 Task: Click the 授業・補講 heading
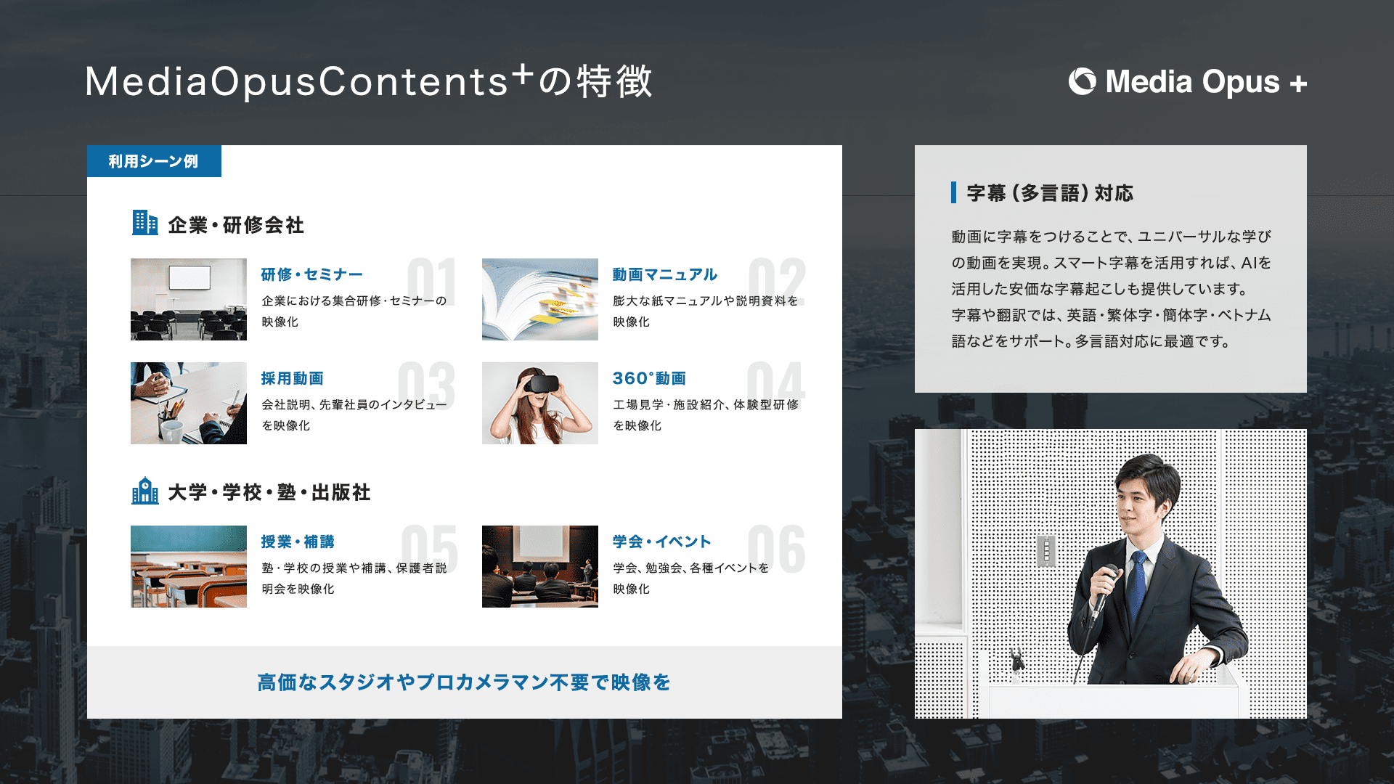tap(298, 542)
